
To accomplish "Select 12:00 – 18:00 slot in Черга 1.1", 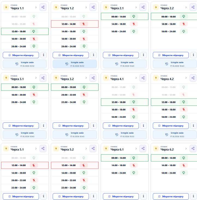I will [x=25, y=31].
